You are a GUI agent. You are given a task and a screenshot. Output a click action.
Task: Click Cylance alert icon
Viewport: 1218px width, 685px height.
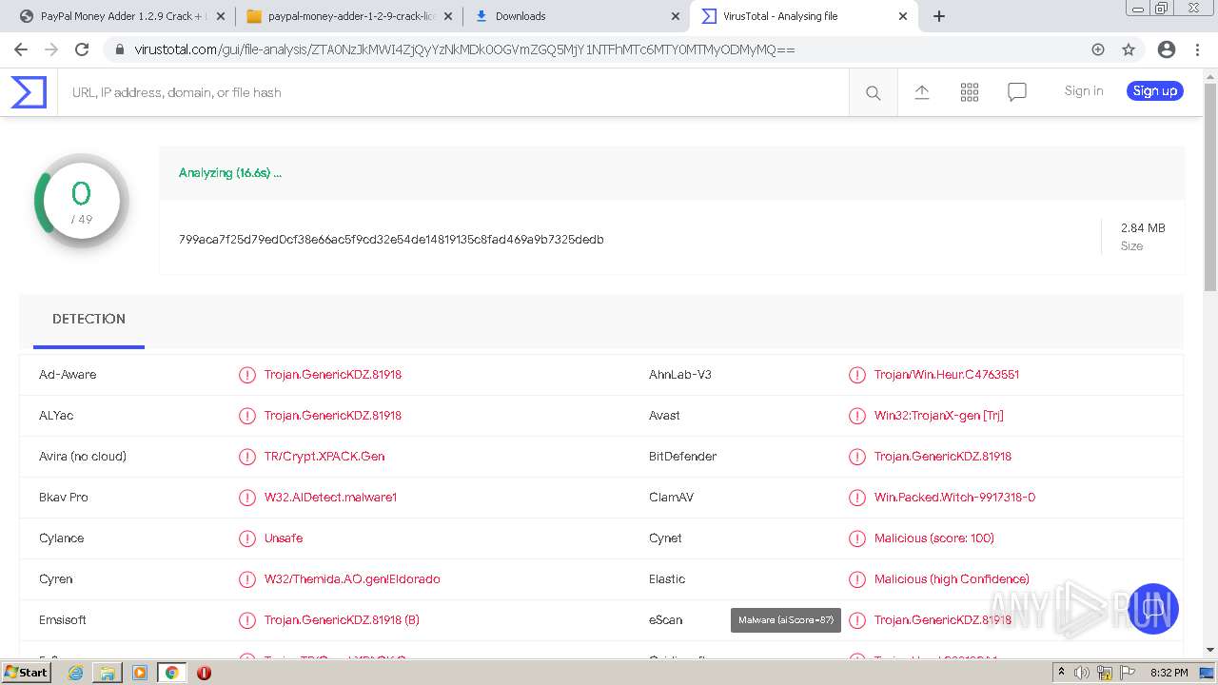pos(247,538)
